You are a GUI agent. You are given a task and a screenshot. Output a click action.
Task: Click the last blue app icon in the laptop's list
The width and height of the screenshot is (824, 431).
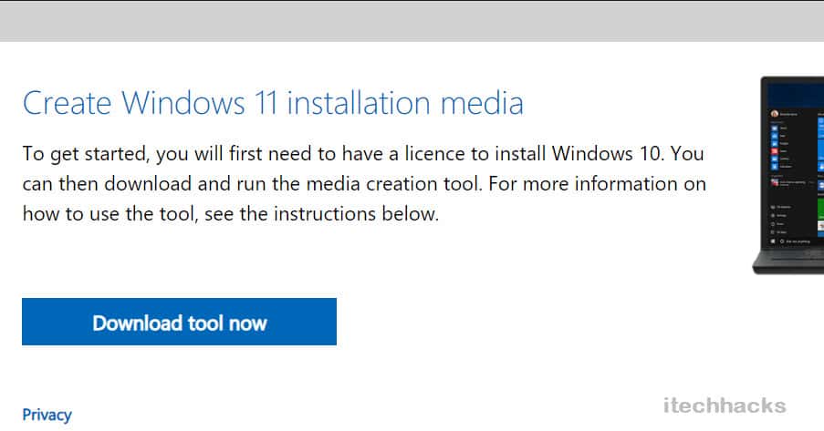(x=774, y=167)
